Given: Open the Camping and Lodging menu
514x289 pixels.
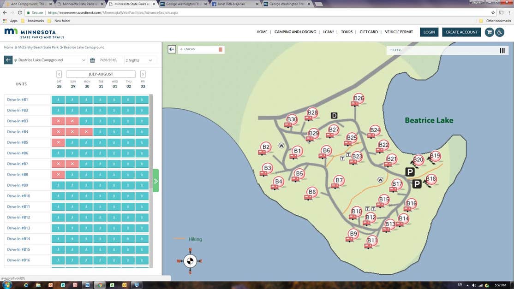Looking at the screenshot, I should pos(295,32).
